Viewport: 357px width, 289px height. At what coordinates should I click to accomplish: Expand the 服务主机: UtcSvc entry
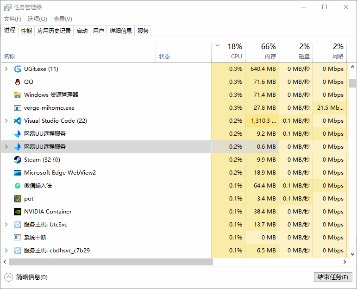(6, 225)
